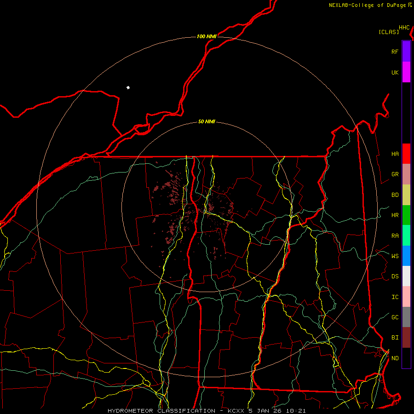The width and height of the screenshot is (414, 414).
Task: Click the GC legend label
Action: point(395,317)
